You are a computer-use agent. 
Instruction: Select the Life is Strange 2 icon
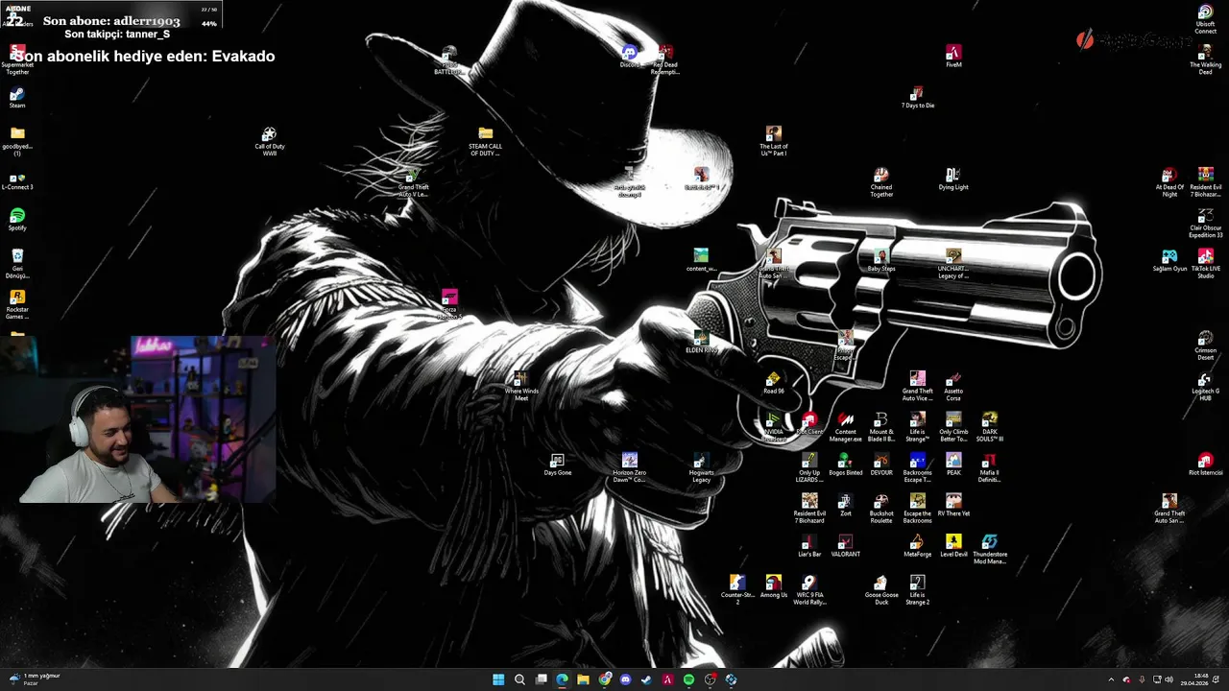(x=918, y=589)
